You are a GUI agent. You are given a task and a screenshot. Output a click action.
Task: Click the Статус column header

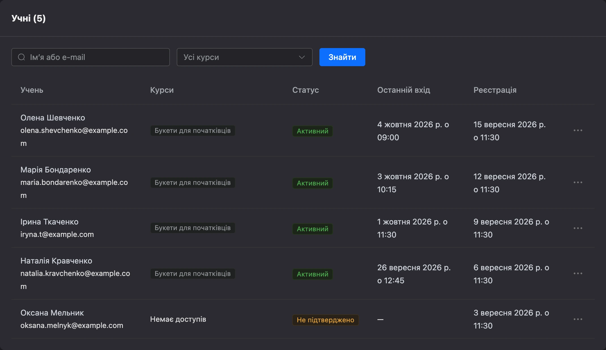(305, 90)
